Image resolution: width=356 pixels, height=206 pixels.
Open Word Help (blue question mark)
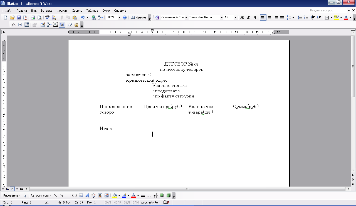tap(125, 17)
